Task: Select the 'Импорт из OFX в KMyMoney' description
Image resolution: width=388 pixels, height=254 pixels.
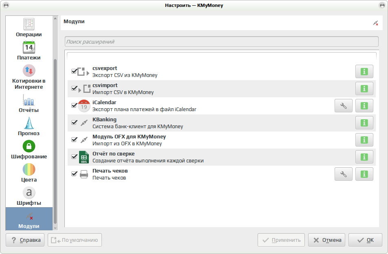Action: [127, 144]
